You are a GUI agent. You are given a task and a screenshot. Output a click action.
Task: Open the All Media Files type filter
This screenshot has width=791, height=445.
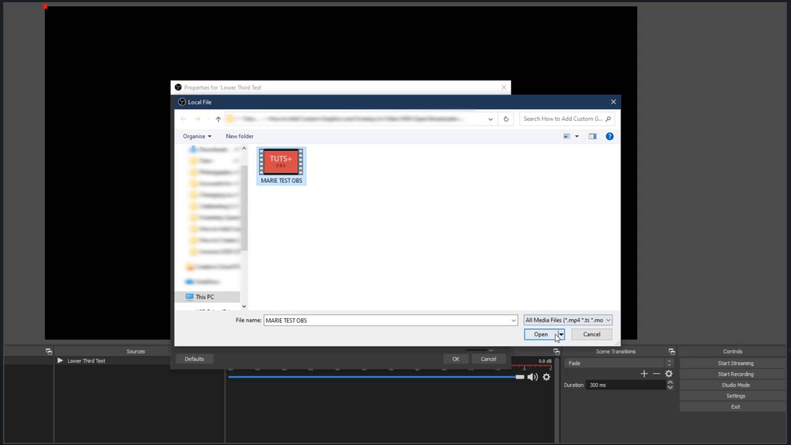568,320
